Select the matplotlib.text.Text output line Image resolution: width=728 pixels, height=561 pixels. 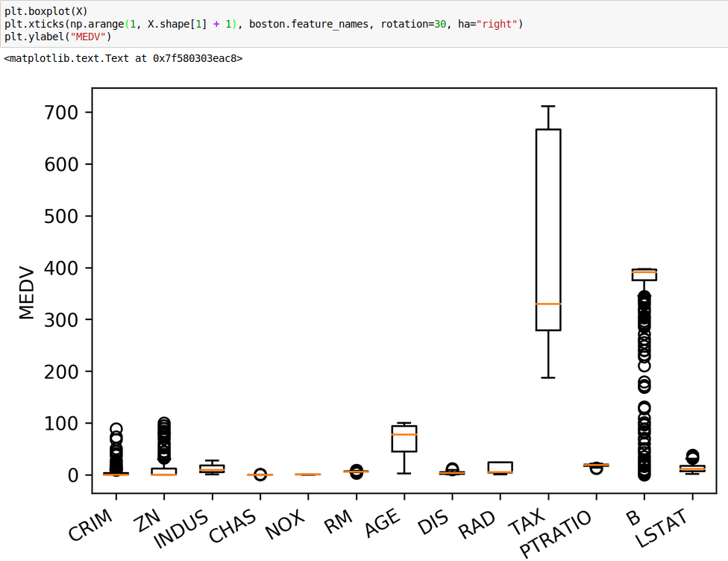click(123, 57)
